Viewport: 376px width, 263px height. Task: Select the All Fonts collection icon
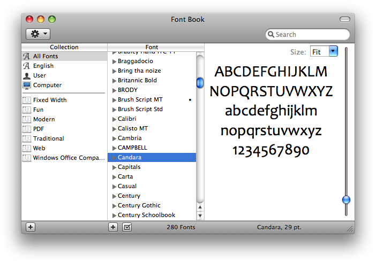(27, 56)
